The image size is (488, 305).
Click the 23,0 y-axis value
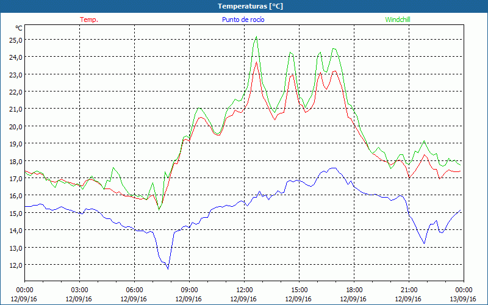click(x=16, y=74)
